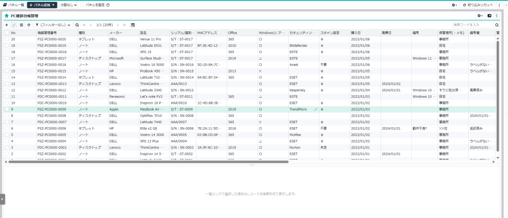The image size is (508, 218).
Task: Click the reload list icon
Action: 29,25
